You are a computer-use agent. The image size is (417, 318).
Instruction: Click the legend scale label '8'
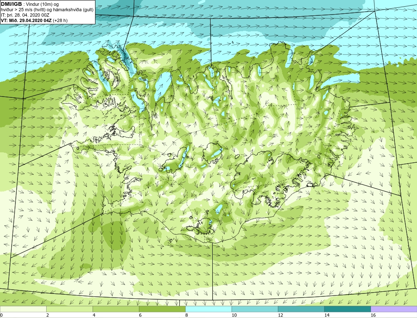click(x=187, y=315)
